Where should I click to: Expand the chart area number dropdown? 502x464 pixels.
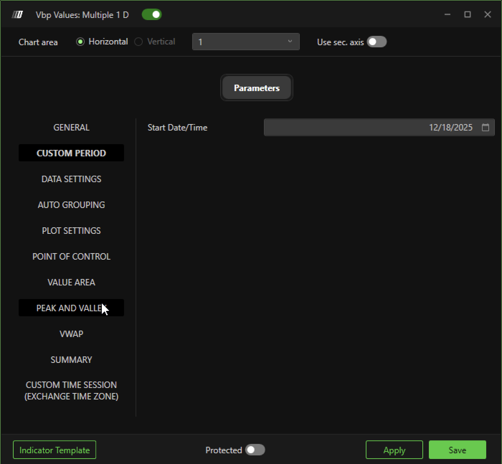pyautogui.click(x=246, y=42)
